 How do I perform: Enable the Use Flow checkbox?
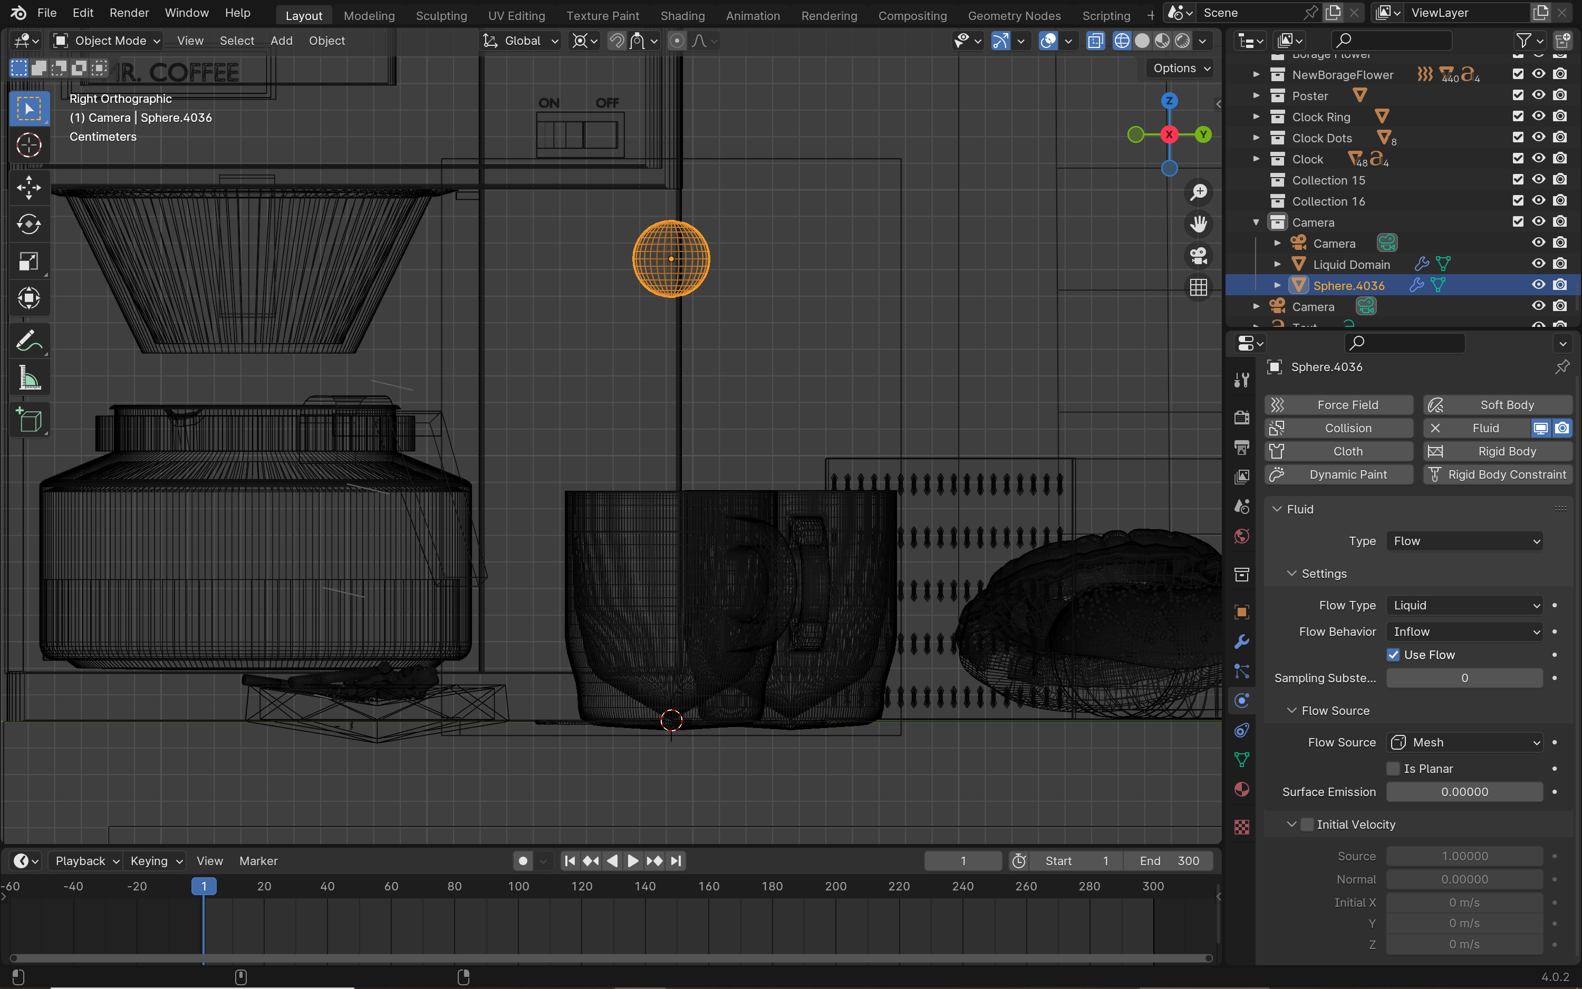1393,655
